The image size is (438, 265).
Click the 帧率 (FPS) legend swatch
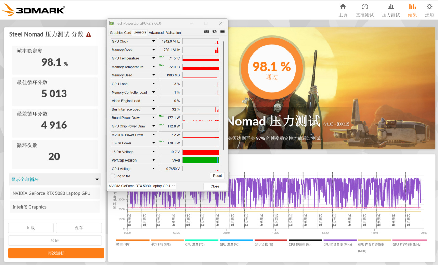click(x=133, y=240)
